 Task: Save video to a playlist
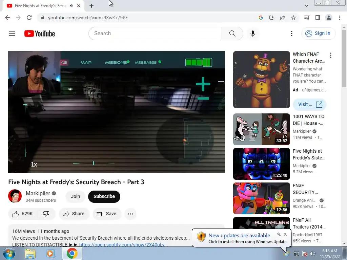click(106, 214)
